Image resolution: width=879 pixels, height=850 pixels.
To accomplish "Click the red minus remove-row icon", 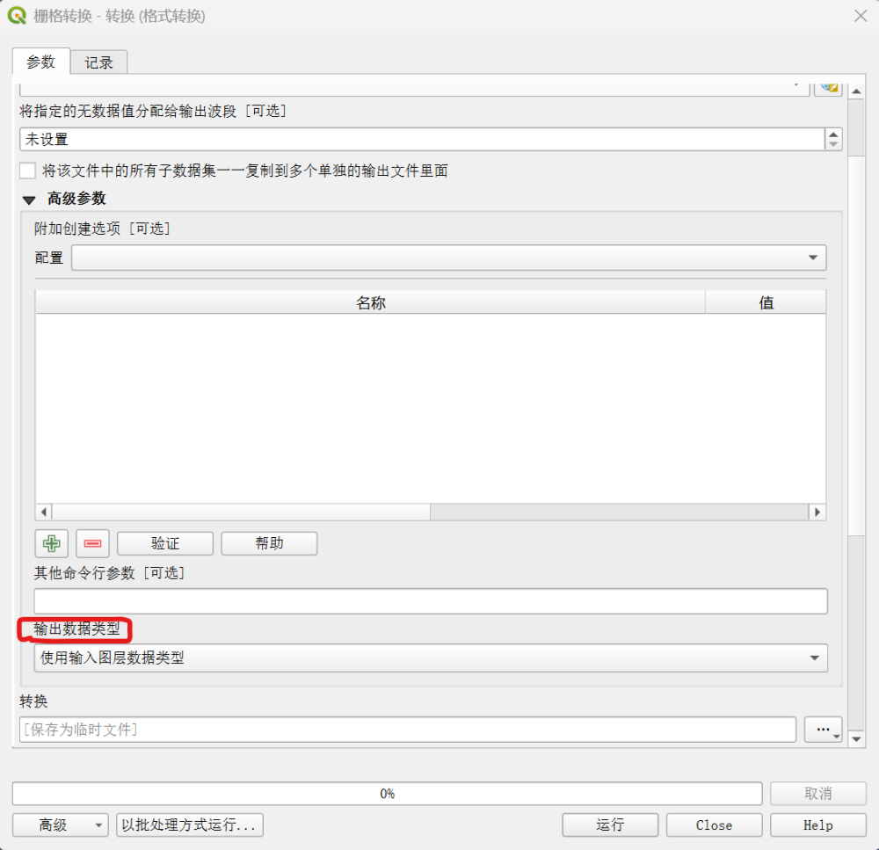I will tap(92, 543).
